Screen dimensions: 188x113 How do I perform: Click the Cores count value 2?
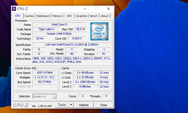tap(83, 96)
